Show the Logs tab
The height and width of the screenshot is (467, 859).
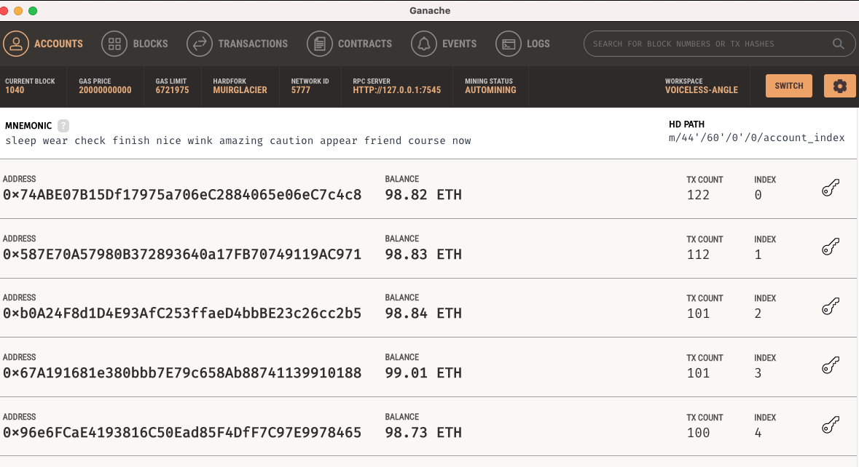[x=522, y=44]
